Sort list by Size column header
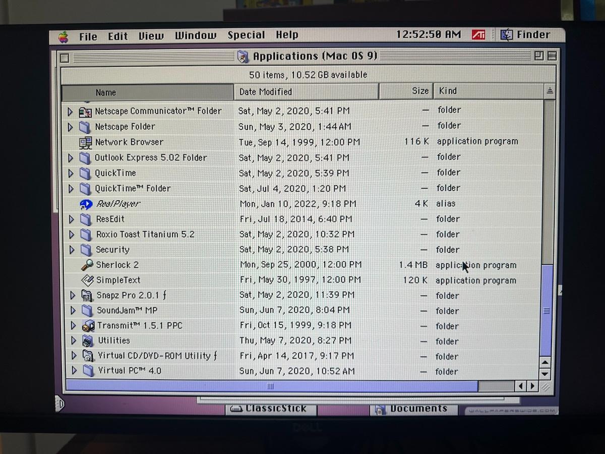This screenshot has height=454, width=605. coord(406,91)
